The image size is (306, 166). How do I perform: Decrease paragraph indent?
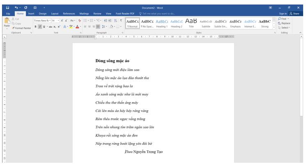click(105, 20)
